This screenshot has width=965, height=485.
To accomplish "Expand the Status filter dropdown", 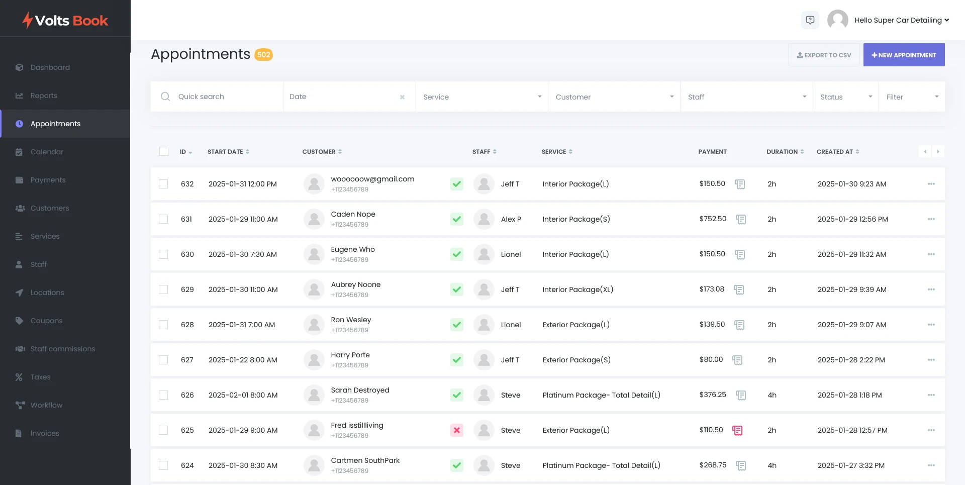I will pos(845,96).
